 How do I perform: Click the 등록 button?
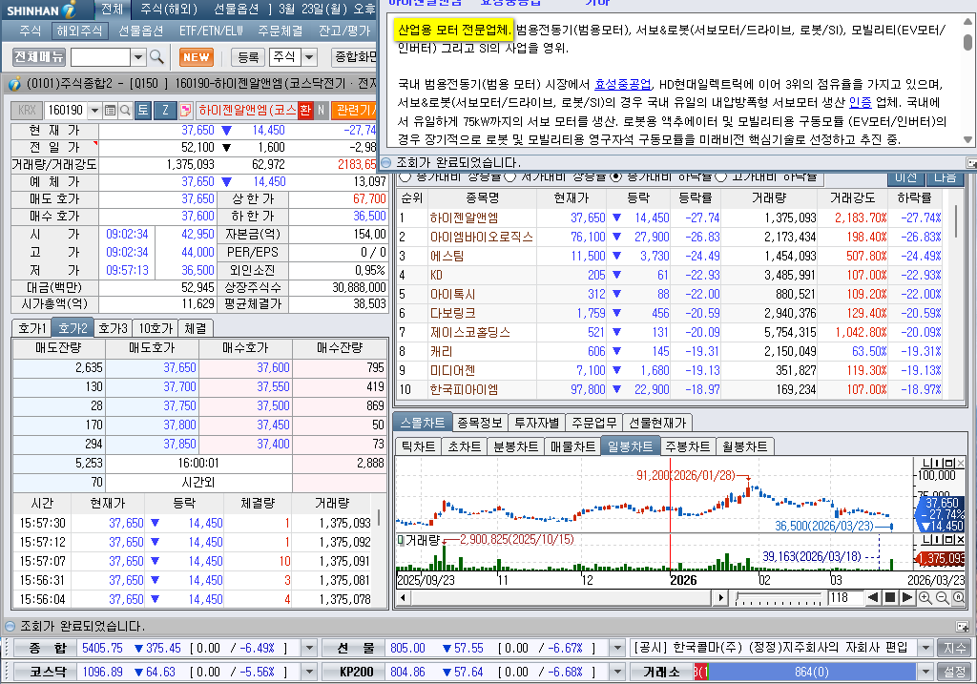(x=248, y=57)
